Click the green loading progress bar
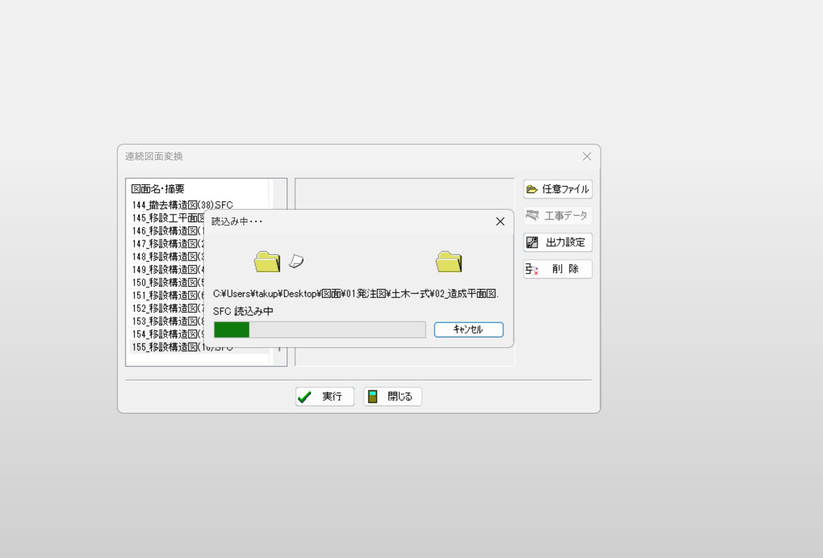The height and width of the screenshot is (558, 823). (x=320, y=330)
